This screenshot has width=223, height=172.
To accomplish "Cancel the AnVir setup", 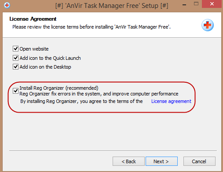I will pos(199,161).
